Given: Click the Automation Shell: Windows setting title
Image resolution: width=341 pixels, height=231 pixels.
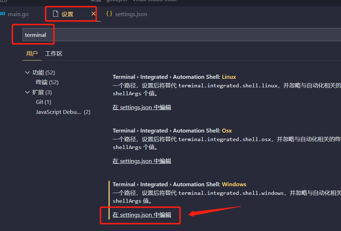Looking at the screenshot, I should tap(179, 184).
